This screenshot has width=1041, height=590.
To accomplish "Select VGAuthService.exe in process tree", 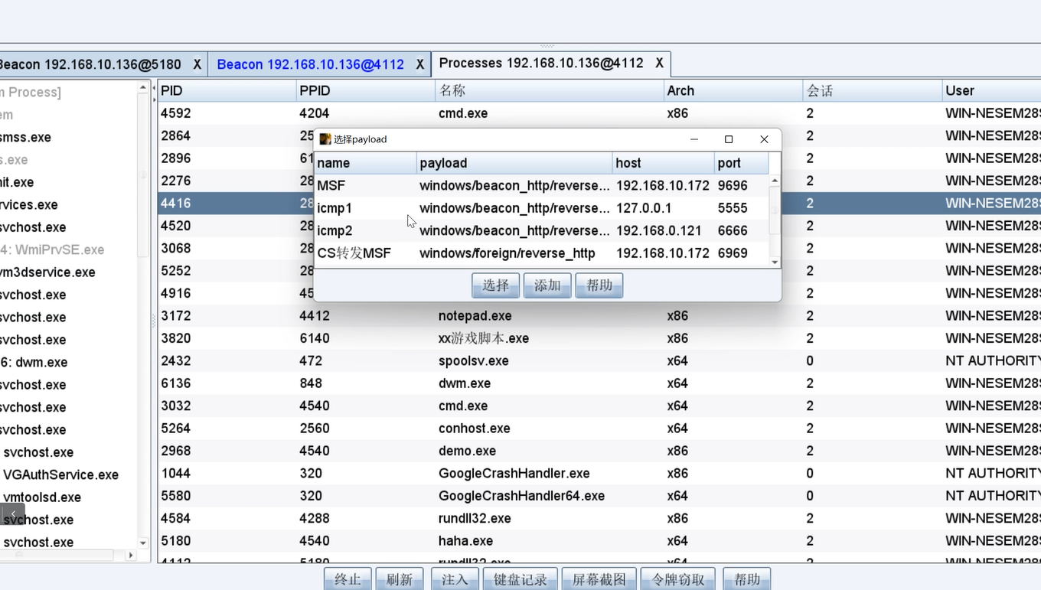I will 60,474.
